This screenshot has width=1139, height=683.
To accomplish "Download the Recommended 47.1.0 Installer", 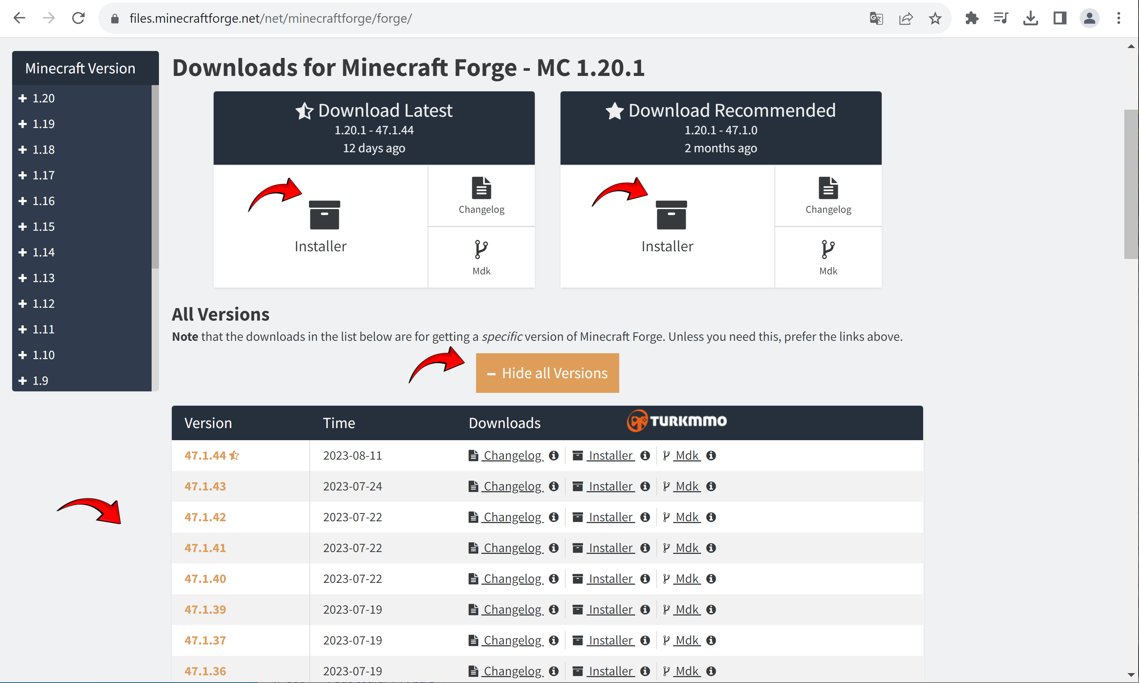I will point(667,226).
